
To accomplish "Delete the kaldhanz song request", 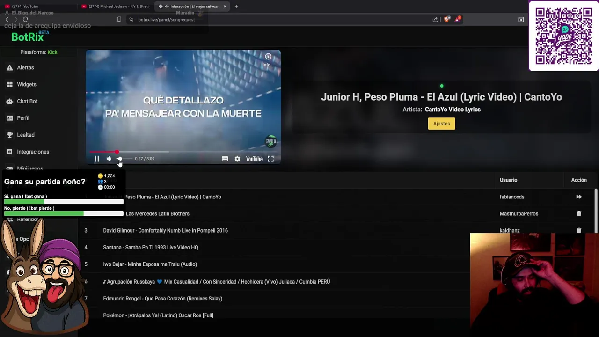I will pyautogui.click(x=579, y=230).
